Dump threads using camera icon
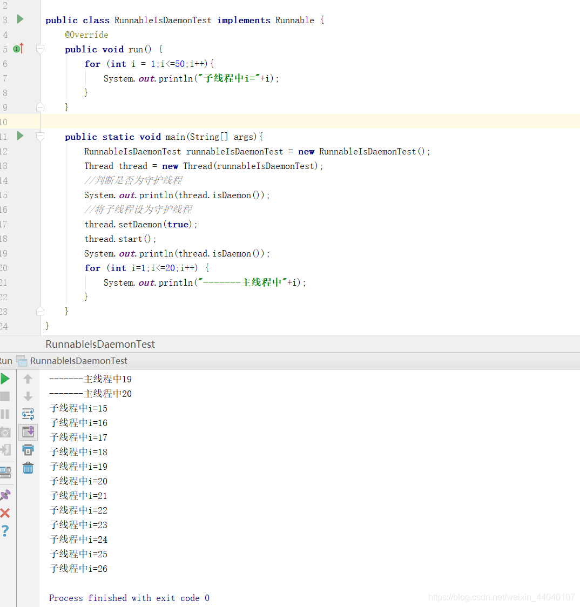The image size is (580, 607). pyautogui.click(x=5, y=432)
